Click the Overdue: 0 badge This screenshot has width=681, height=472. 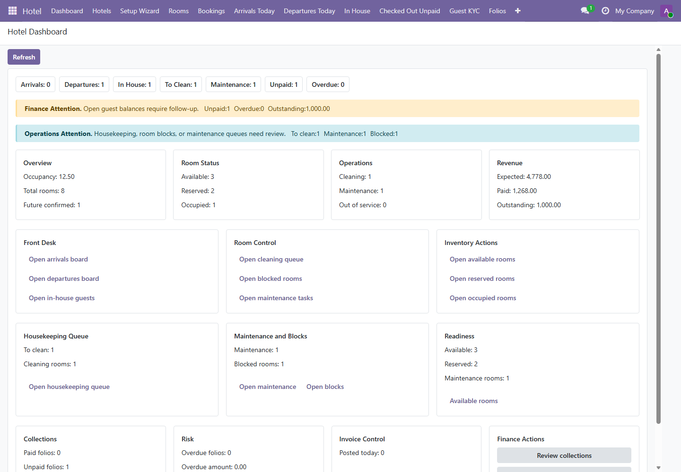coord(328,84)
